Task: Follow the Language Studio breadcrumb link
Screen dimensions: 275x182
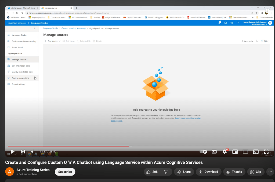Action: tap(50, 28)
